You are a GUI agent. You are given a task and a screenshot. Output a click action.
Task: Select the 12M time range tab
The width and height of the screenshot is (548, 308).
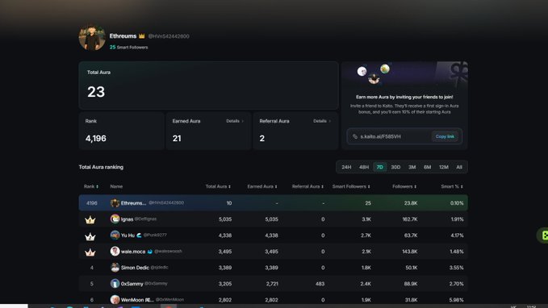point(444,167)
